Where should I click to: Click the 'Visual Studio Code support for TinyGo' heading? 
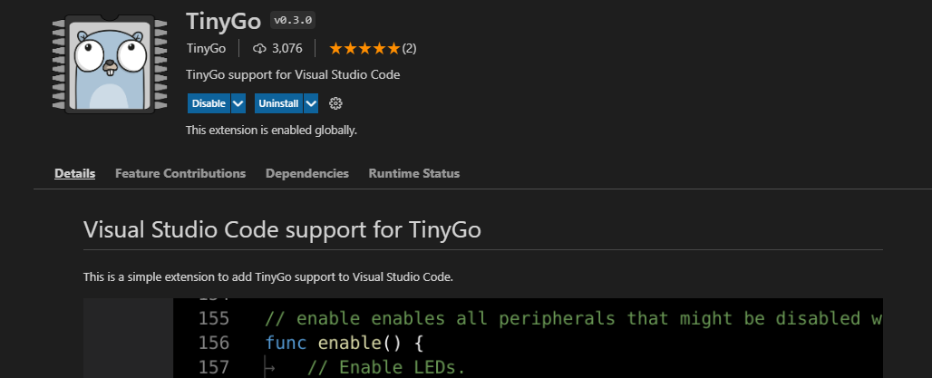(x=282, y=229)
